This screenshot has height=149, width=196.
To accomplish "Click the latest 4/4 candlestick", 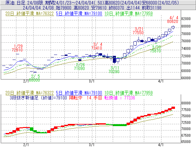I will (x=173, y=27).
